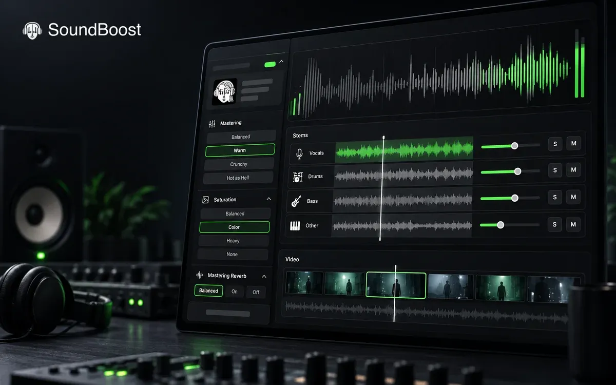Image resolution: width=616 pixels, height=385 pixels.
Task: Select Balanced mastering preset
Action: [241, 137]
